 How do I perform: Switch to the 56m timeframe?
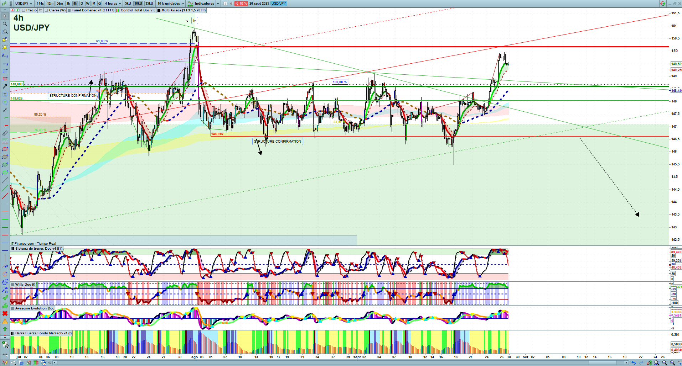pos(60,4)
